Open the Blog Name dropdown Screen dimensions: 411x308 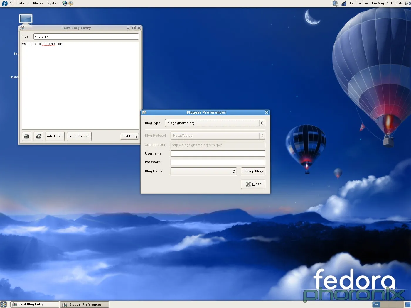coord(204,171)
